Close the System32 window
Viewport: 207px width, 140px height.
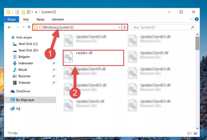193,12
